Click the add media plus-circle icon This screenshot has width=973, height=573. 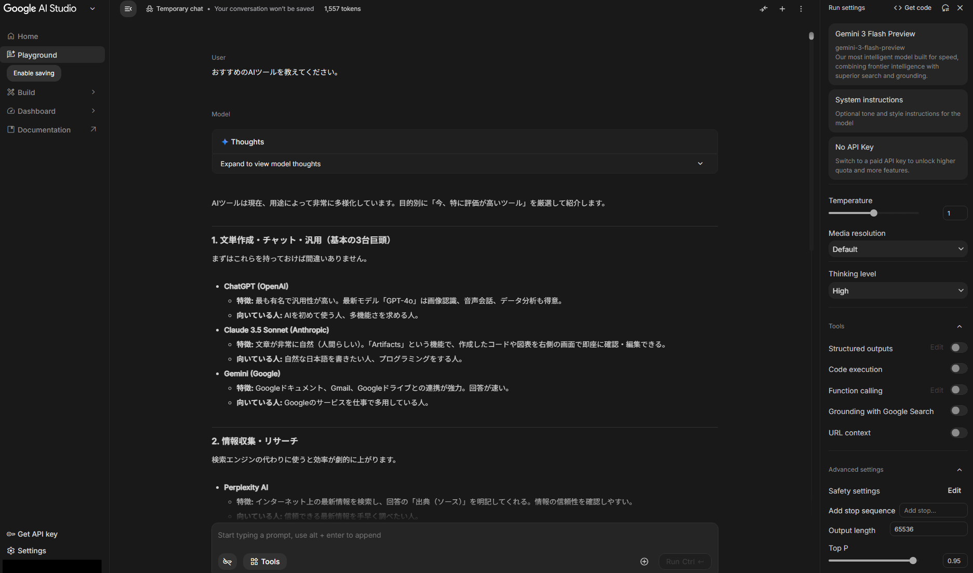point(644,562)
